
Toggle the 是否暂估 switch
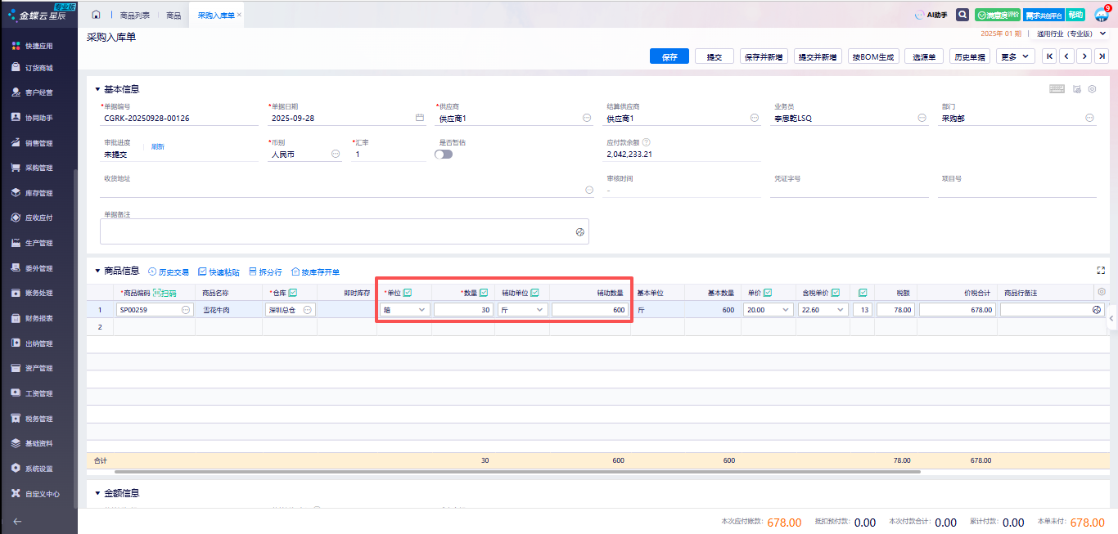click(444, 154)
